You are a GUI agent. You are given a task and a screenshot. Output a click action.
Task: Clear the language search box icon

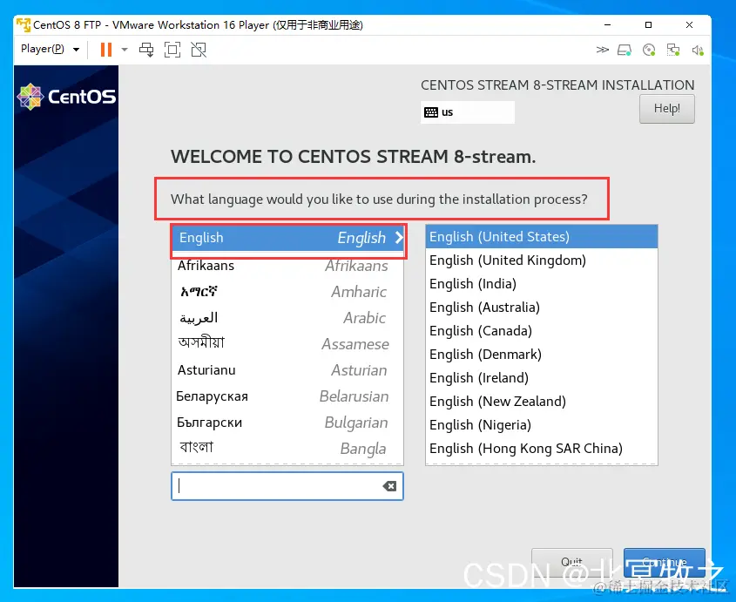coord(389,486)
